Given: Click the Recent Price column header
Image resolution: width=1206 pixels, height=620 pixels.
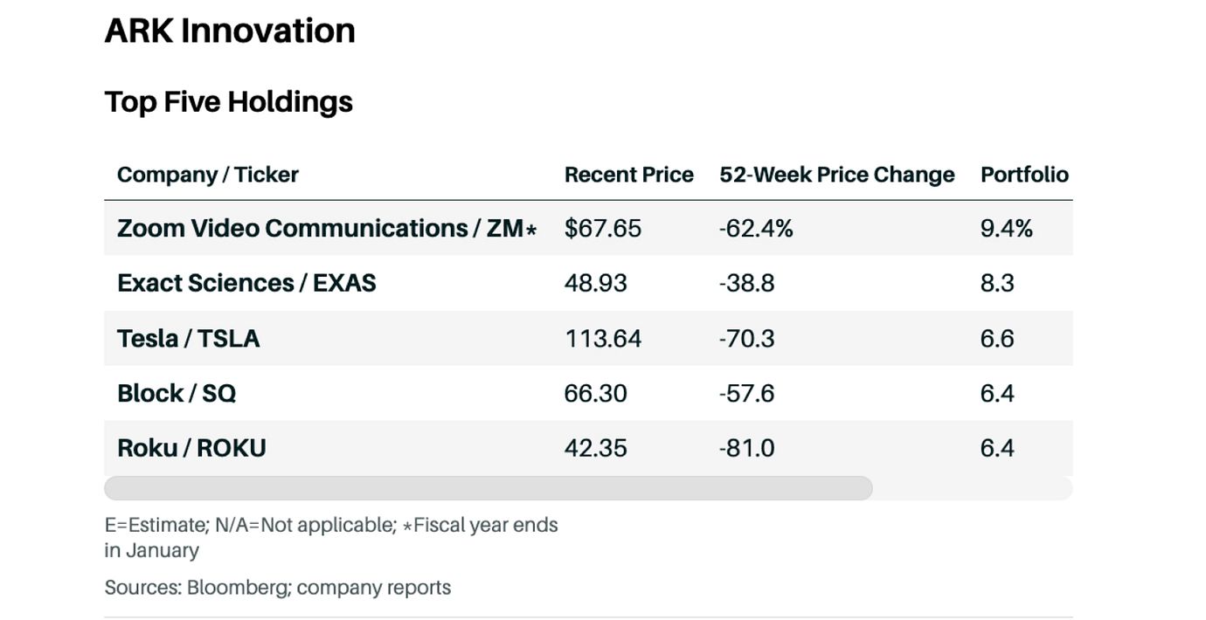Looking at the screenshot, I should [628, 175].
